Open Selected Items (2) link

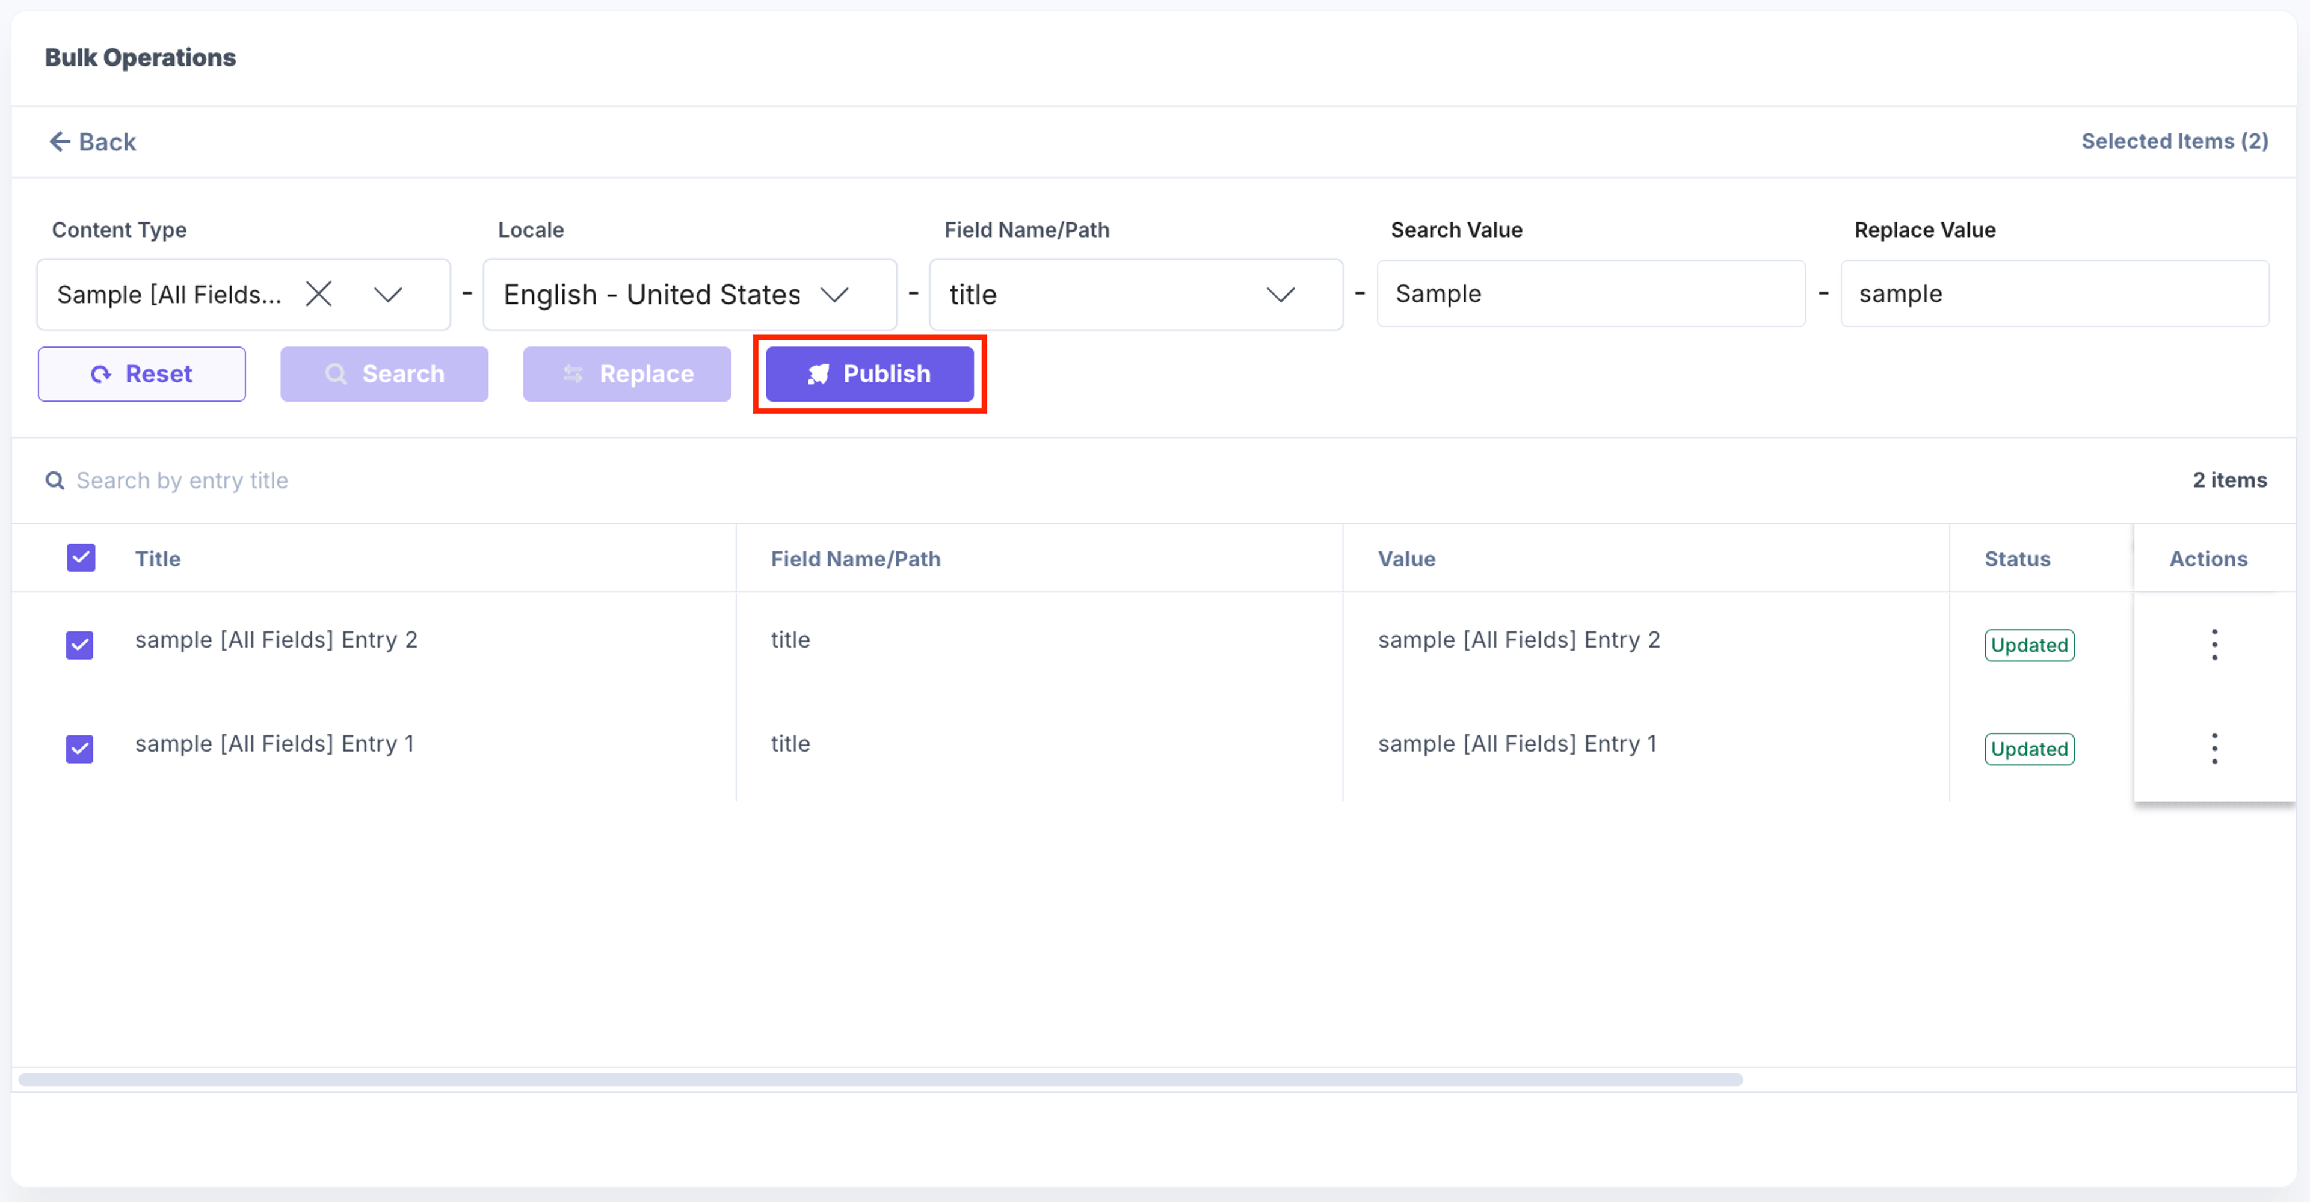[x=2175, y=141]
